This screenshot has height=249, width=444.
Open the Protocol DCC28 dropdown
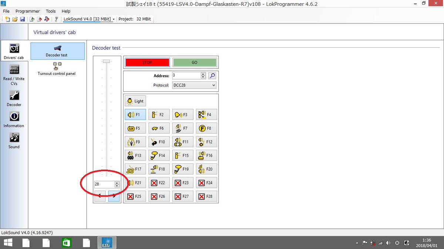point(194,85)
